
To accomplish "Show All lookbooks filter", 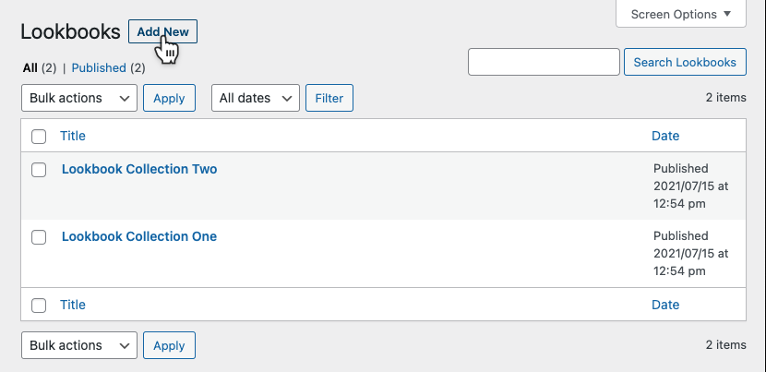I will (x=30, y=67).
